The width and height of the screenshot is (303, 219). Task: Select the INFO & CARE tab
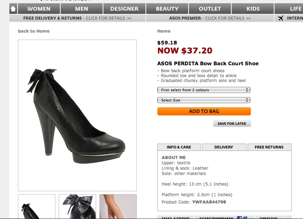179,147
